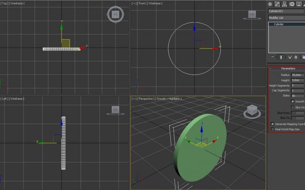Click the blue Z-axis arrow in Perspective
This screenshot has width=305, height=190.
coord(202,129)
